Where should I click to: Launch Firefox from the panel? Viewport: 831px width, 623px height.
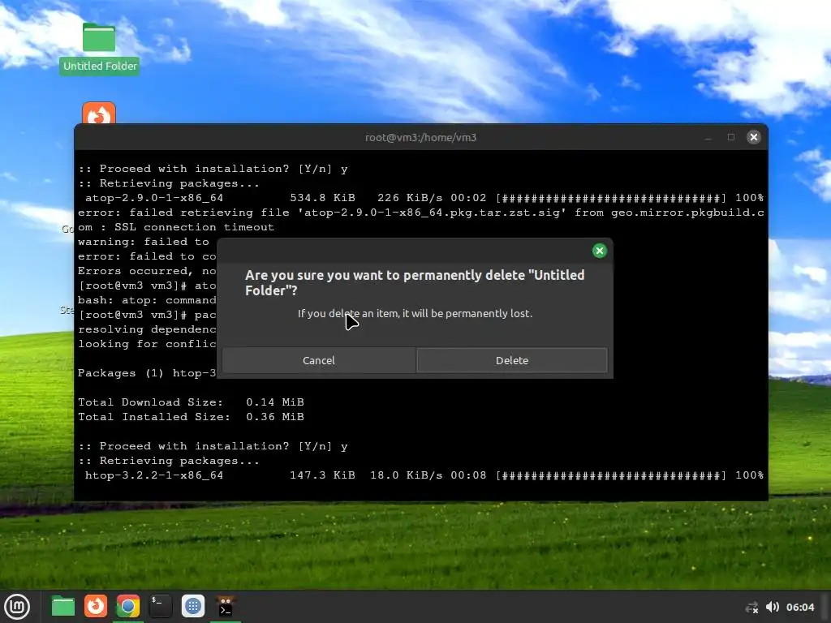coord(96,607)
